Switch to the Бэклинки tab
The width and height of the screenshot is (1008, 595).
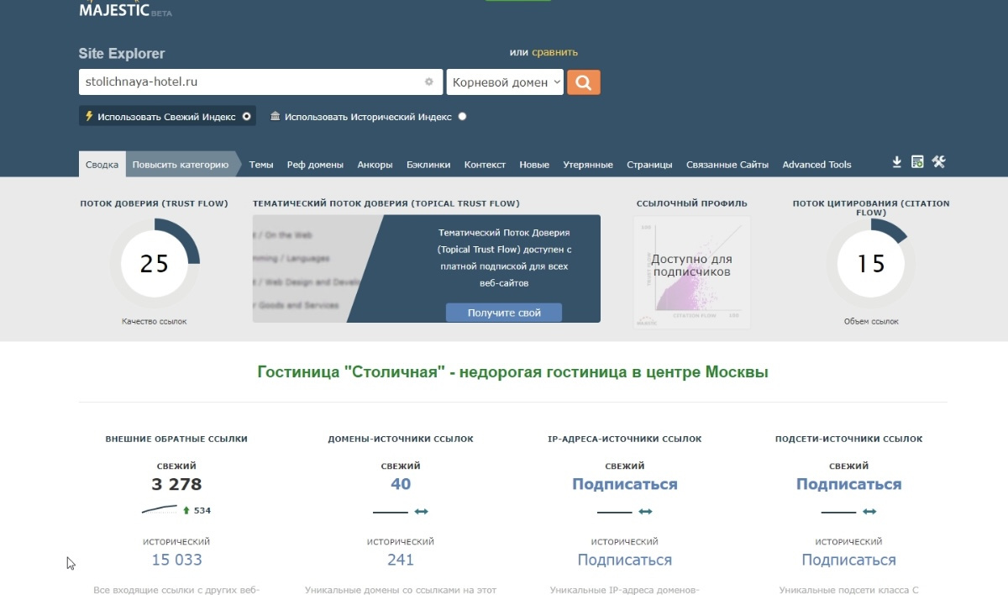(428, 165)
